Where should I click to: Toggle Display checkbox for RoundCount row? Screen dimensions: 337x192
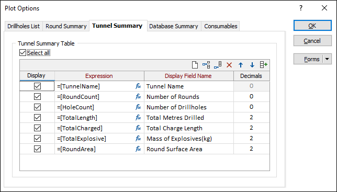coord(37,97)
